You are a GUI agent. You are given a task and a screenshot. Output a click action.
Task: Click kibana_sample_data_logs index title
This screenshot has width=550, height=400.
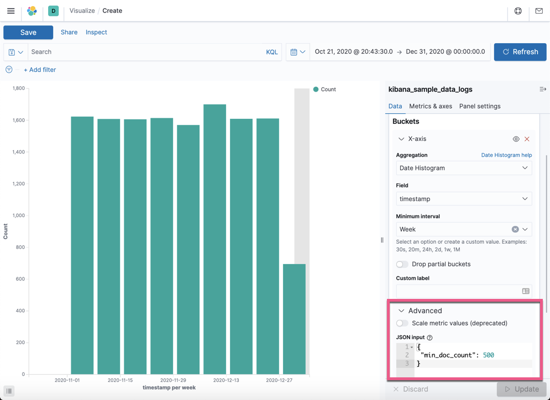[431, 90]
